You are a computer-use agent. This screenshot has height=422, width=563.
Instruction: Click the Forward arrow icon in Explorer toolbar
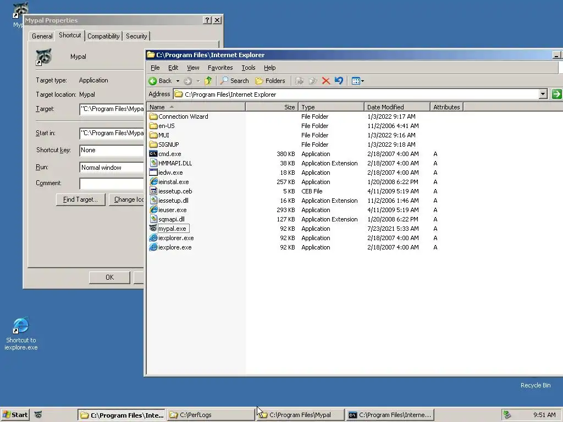pyautogui.click(x=188, y=81)
